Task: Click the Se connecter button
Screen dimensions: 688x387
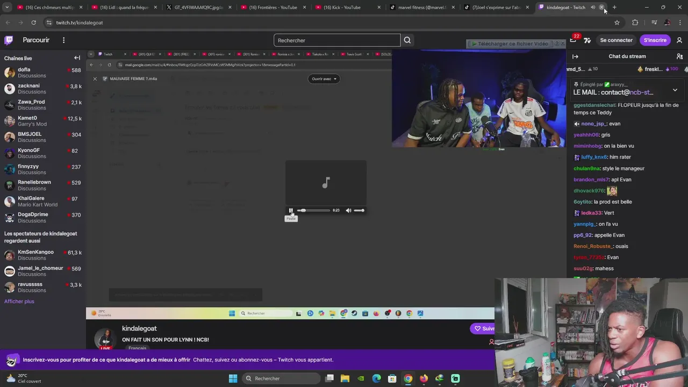Action: 616,40
